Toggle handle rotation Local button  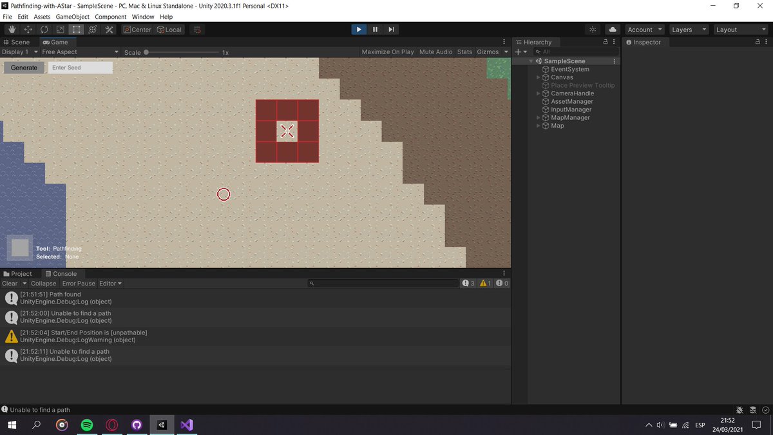click(x=169, y=30)
